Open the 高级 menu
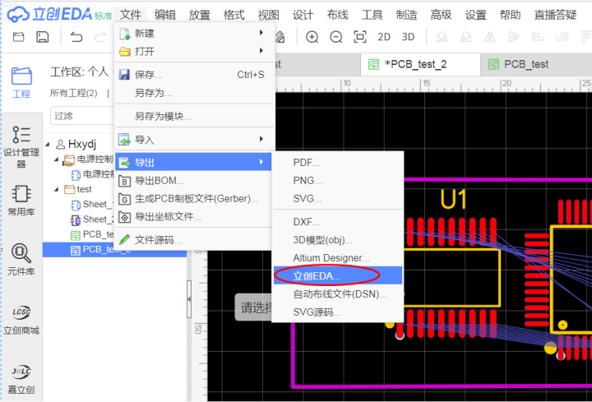The height and width of the screenshot is (402, 592). tap(441, 15)
